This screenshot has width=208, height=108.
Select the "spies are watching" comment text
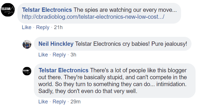click(x=125, y=10)
